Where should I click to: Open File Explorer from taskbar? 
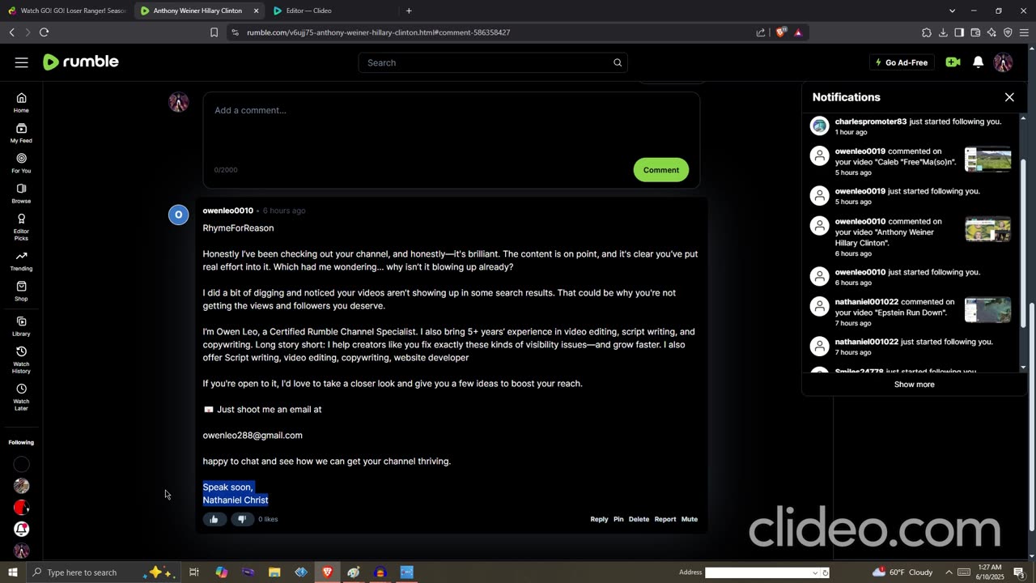pyautogui.click(x=274, y=572)
